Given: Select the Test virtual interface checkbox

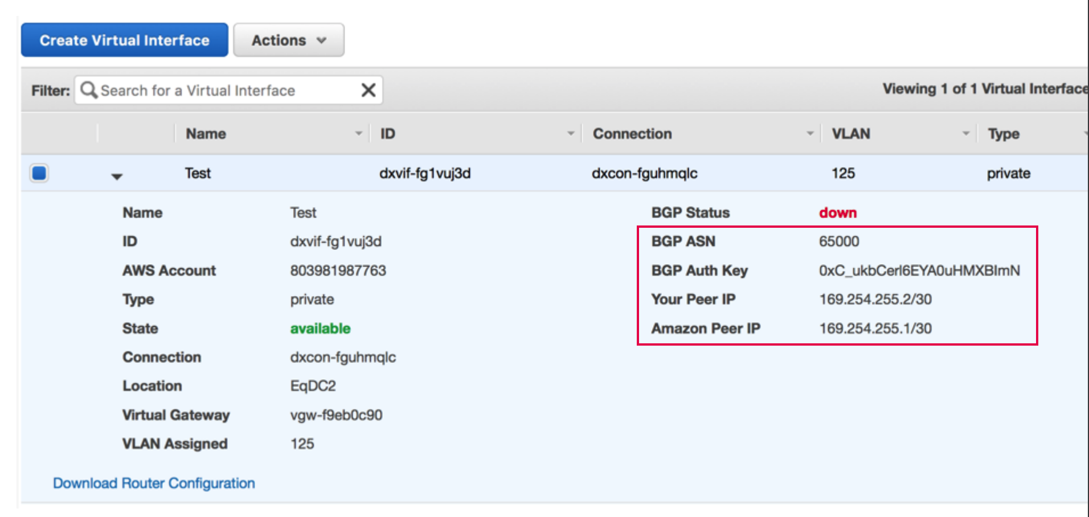Looking at the screenshot, I should 38,173.
